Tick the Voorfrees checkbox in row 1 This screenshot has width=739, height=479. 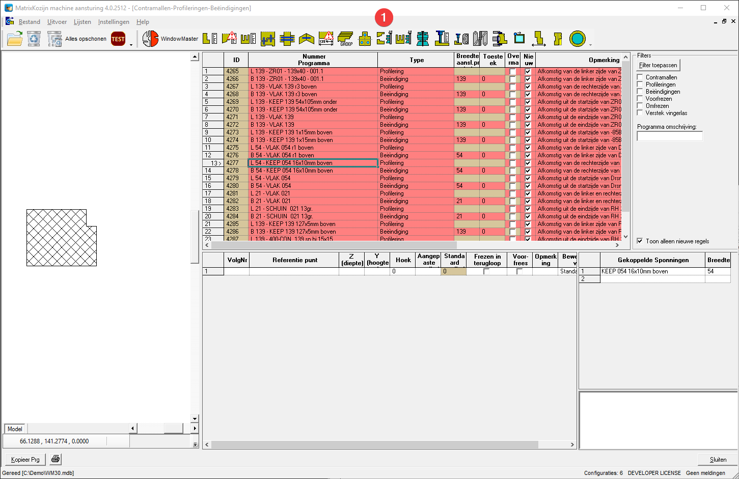(x=519, y=271)
